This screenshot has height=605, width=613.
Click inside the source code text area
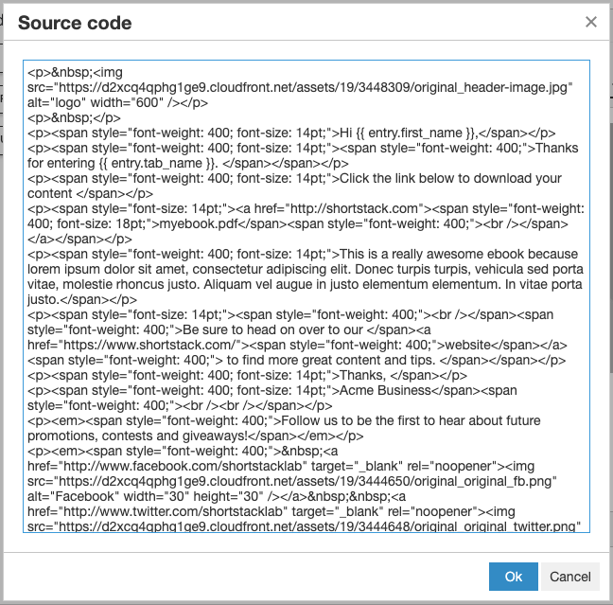[x=306, y=296]
